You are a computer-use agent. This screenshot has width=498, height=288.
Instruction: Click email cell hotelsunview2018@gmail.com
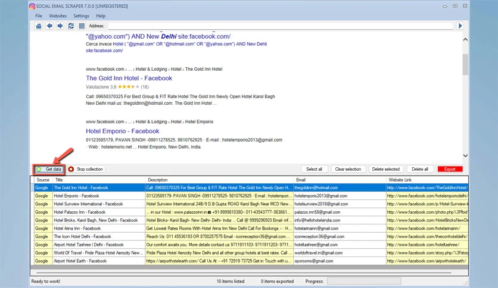click(340, 204)
